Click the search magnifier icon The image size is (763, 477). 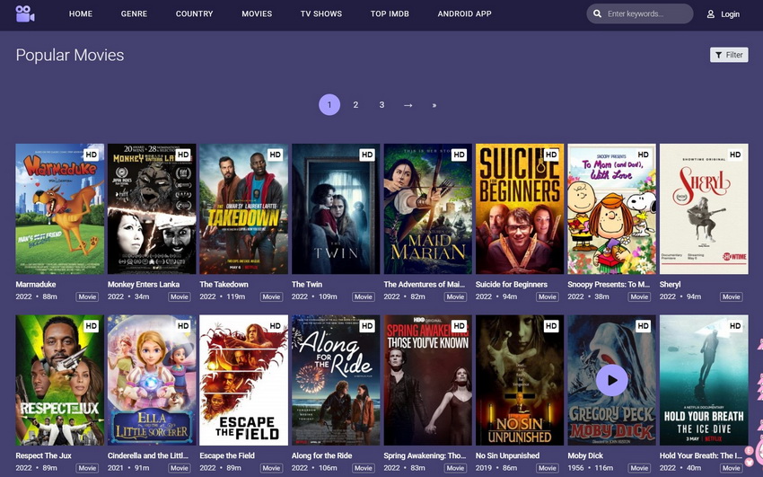coord(598,14)
